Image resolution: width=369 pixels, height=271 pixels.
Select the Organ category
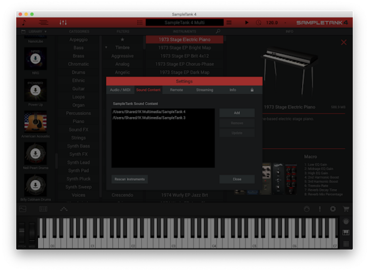[78, 105]
